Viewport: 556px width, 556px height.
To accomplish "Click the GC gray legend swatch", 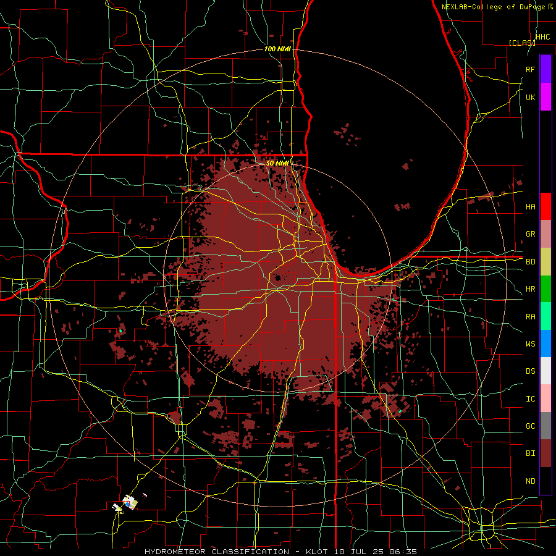I will click(545, 426).
